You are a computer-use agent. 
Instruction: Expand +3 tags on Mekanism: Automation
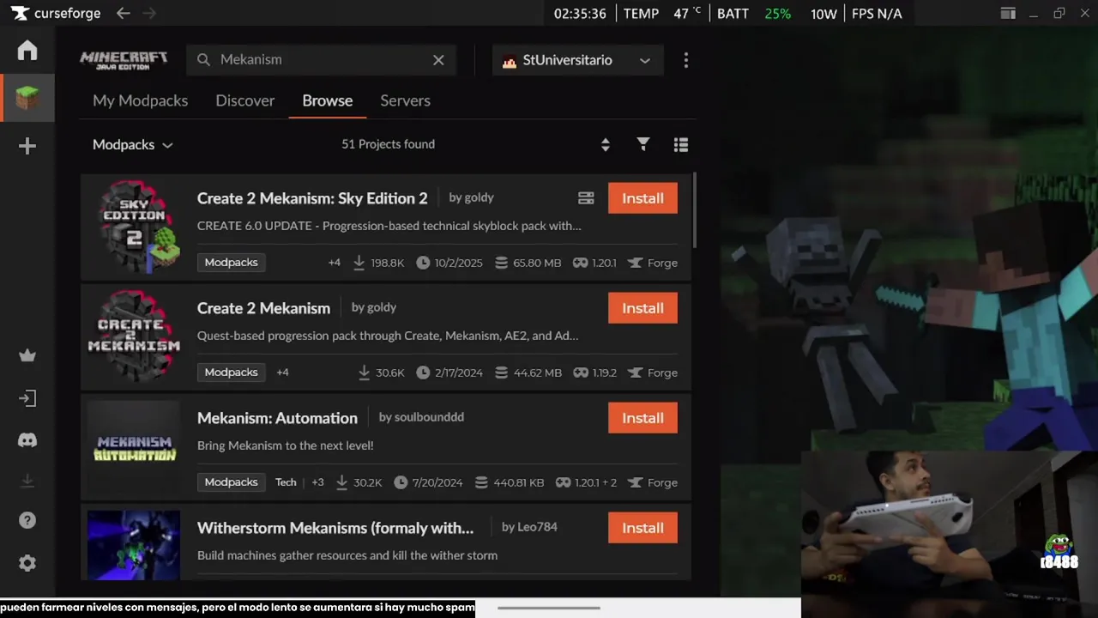coord(317,482)
